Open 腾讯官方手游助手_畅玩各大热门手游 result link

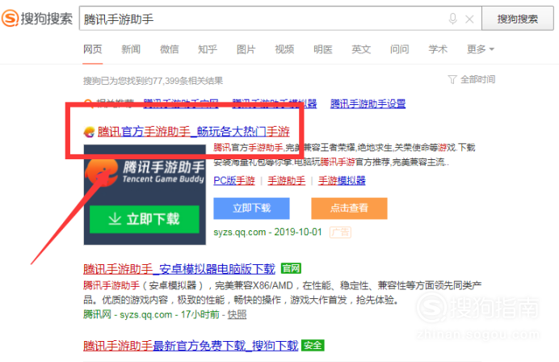click(x=194, y=132)
